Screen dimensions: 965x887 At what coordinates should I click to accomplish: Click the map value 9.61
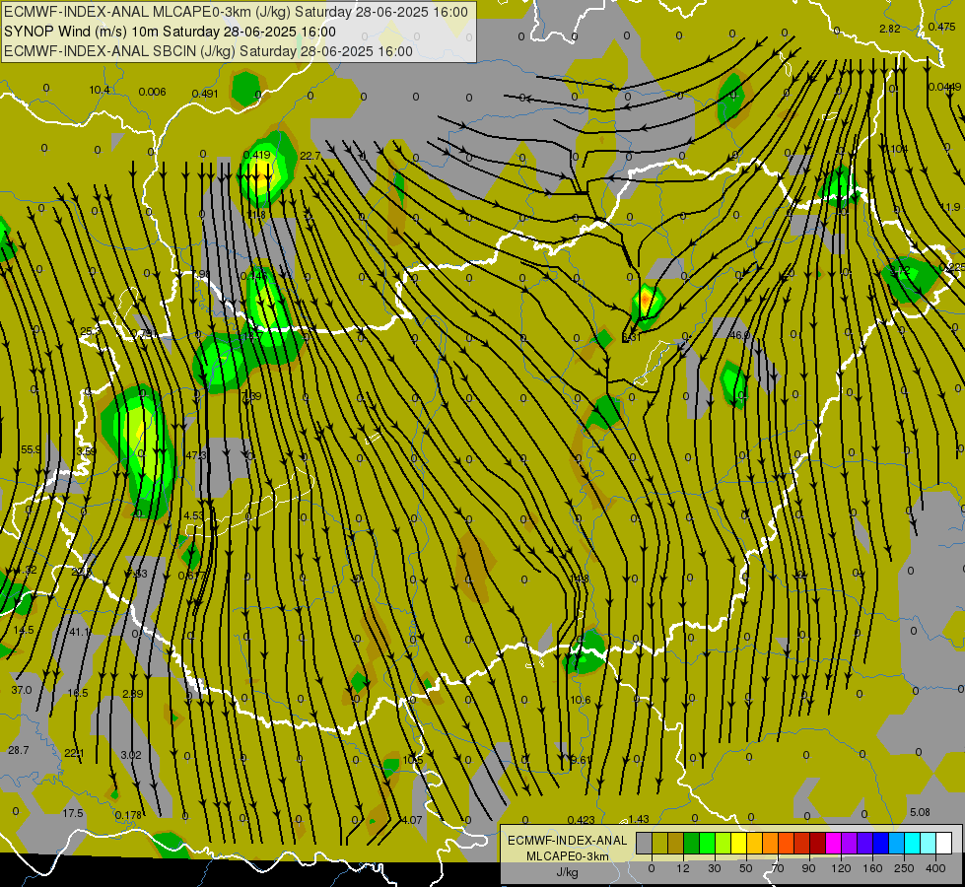tap(581, 760)
